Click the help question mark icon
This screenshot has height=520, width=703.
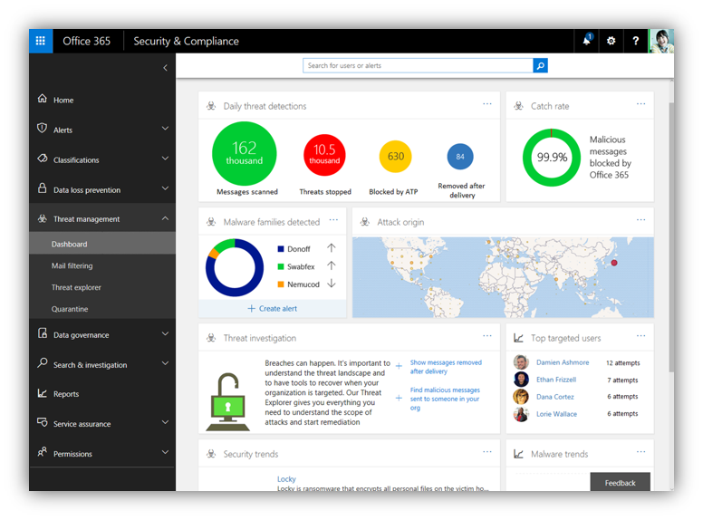tap(636, 41)
